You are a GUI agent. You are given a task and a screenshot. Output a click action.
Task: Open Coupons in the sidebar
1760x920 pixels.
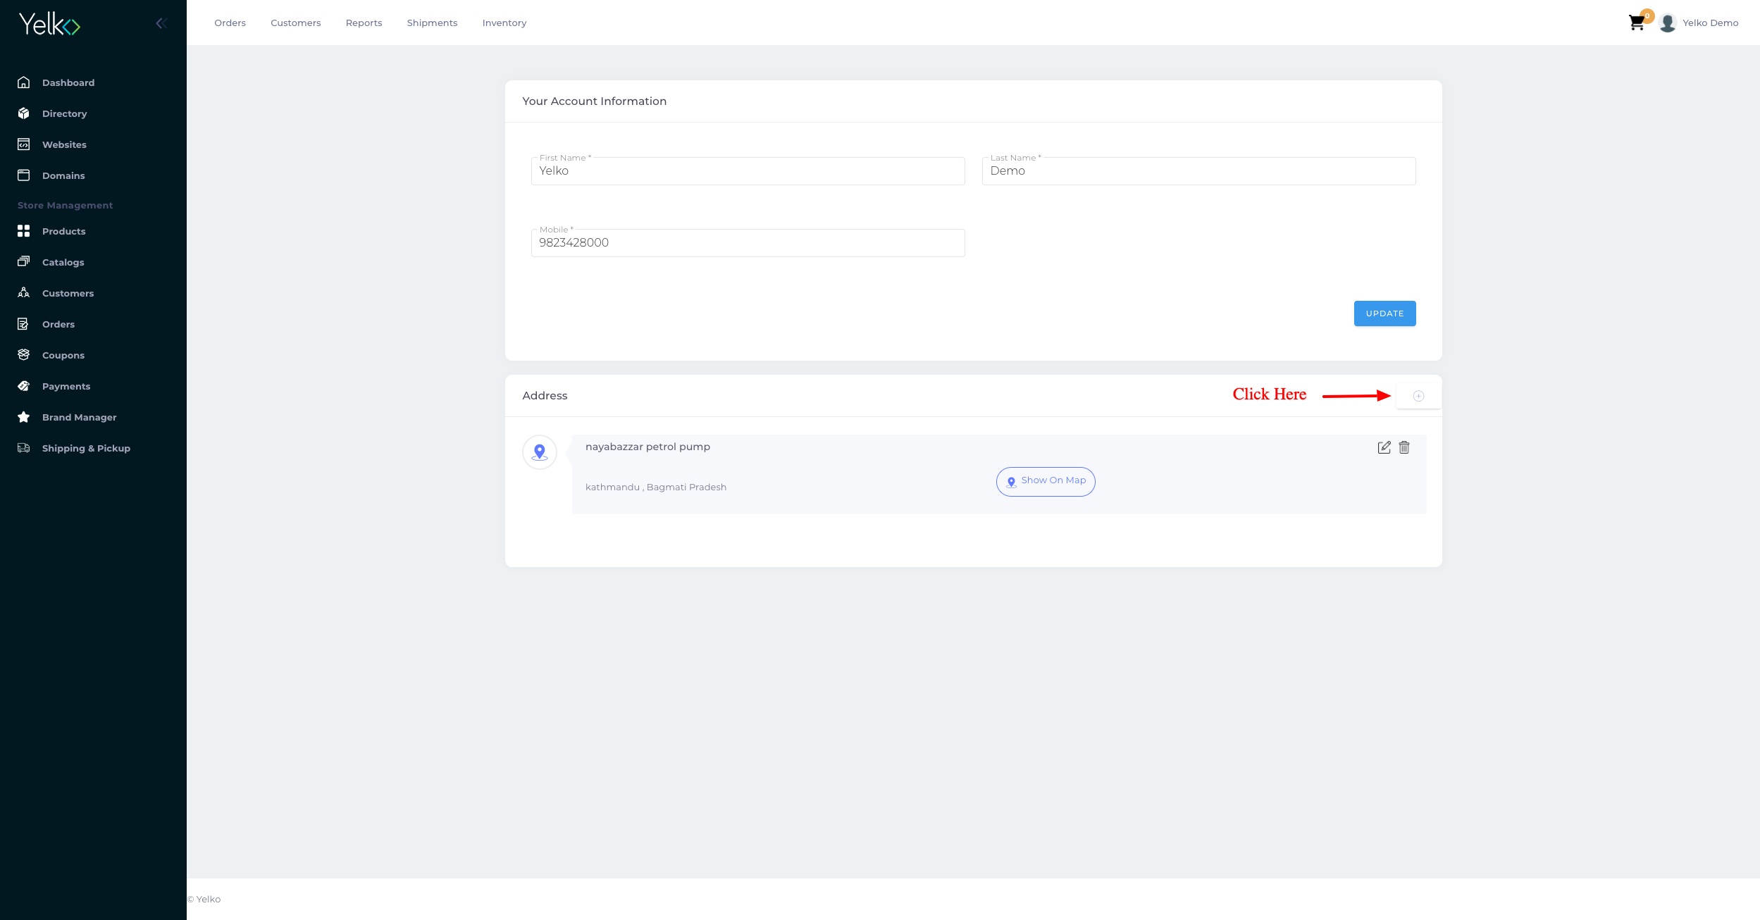63,355
